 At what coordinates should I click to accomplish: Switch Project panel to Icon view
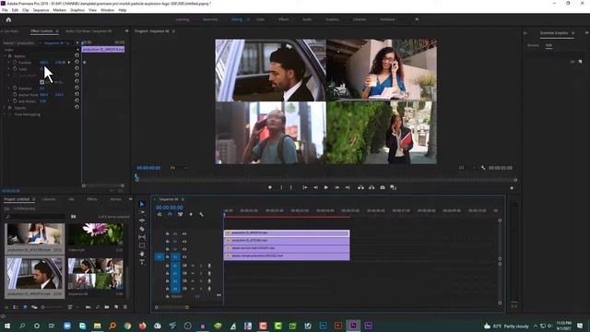(25, 307)
